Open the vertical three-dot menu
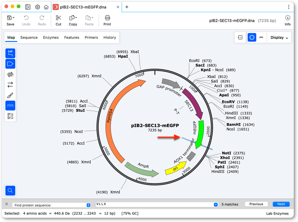Image resolution: width=298 pixels, height=222 pixels. [289, 7]
